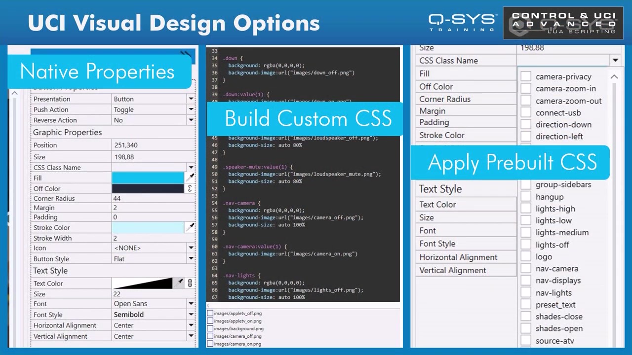Image resolution: width=632 pixels, height=355 pixels.
Task: Check the lights-off class option
Action: (x=525, y=245)
